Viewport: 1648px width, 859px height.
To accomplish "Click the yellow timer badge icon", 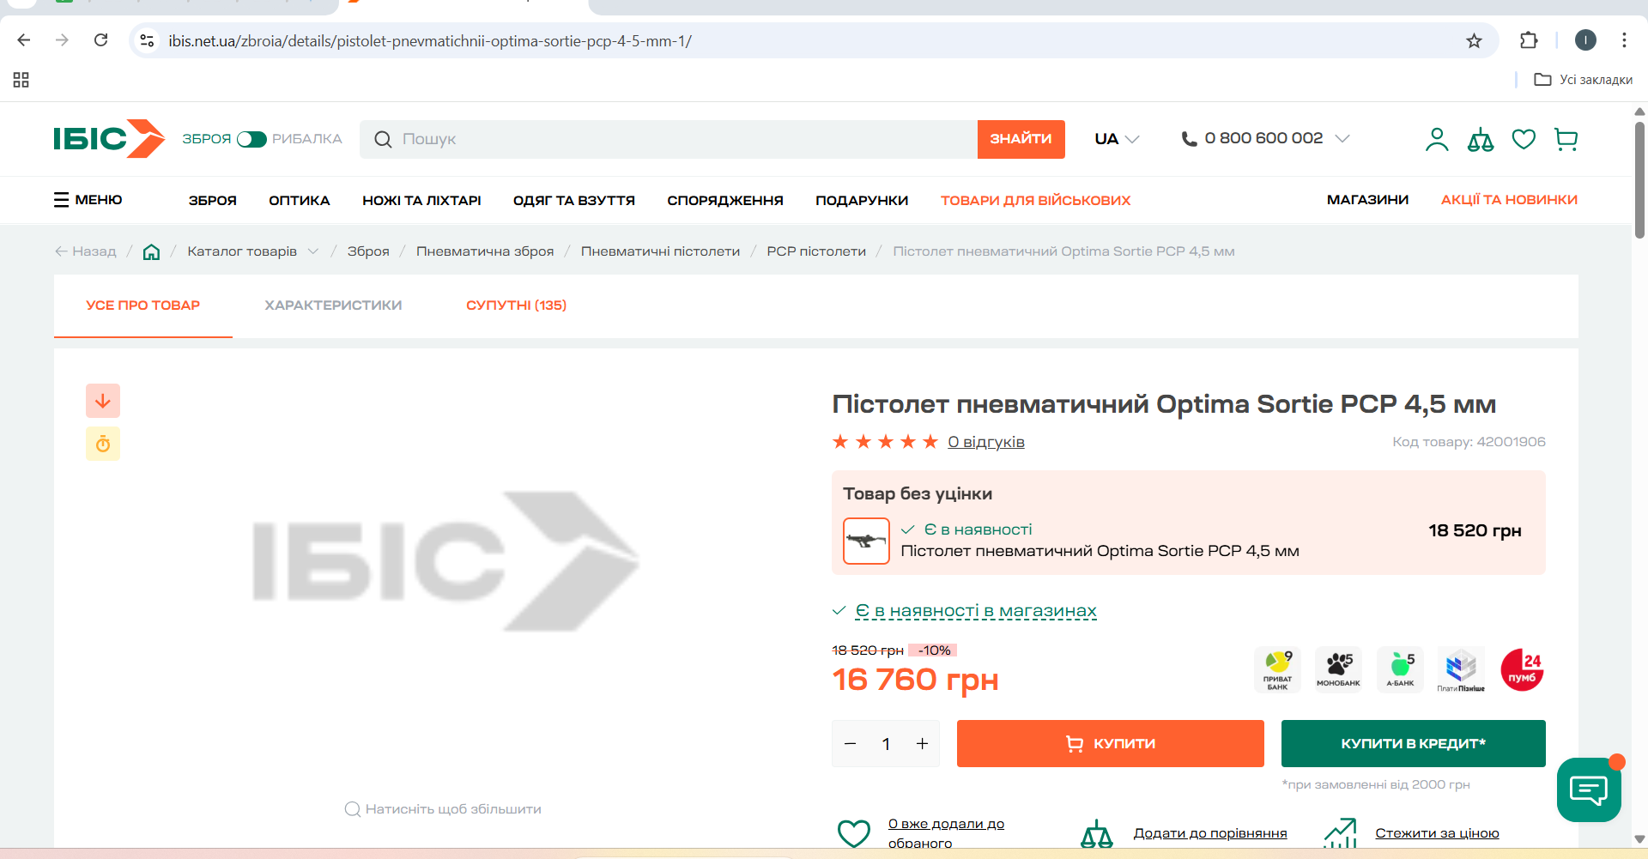I will pos(103,444).
